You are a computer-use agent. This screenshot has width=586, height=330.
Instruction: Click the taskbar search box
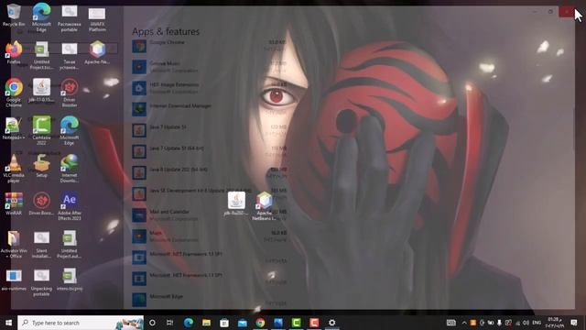[81, 323]
